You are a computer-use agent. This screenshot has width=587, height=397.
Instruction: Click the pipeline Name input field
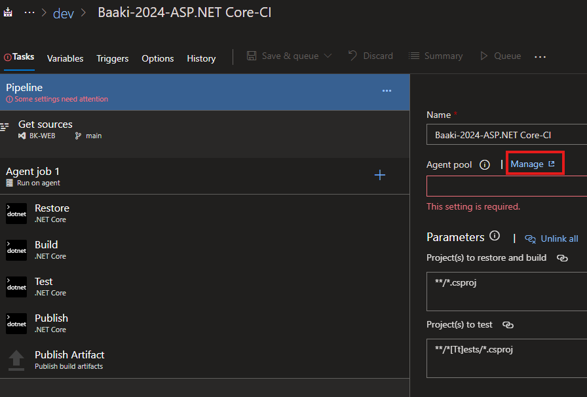tap(506, 135)
